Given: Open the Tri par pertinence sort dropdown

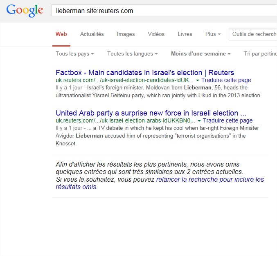Looking at the screenshot, I should tap(260, 54).
